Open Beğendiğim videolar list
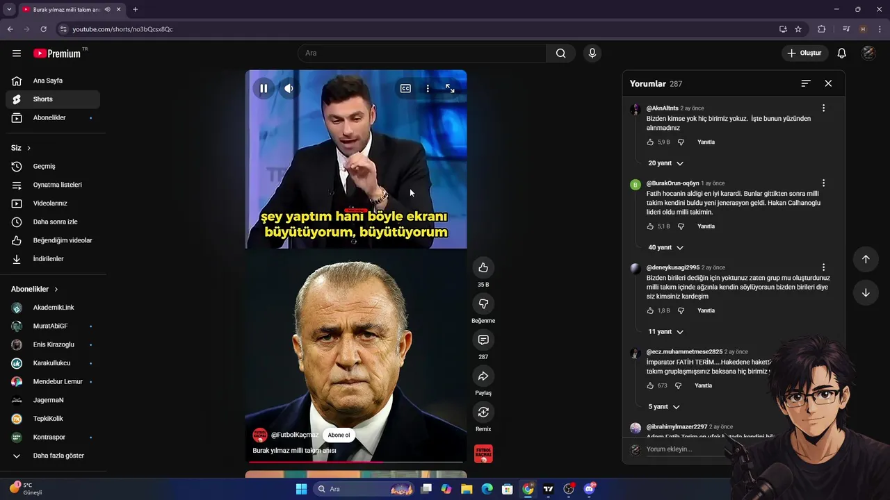 [53, 240]
